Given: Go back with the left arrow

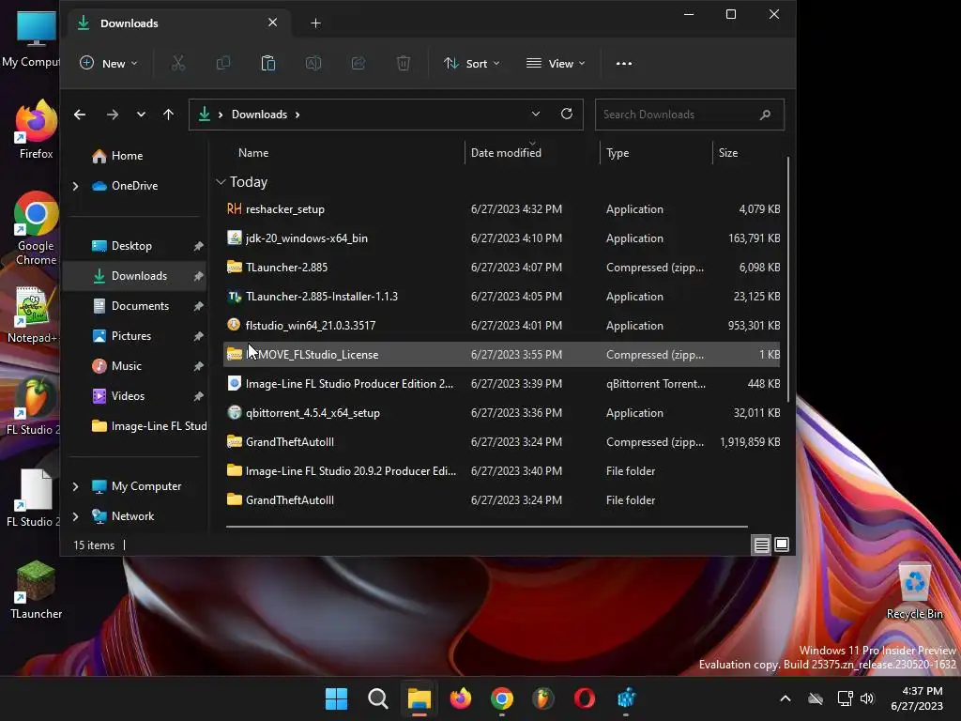Looking at the screenshot, I should pyautogui.click(x=80, y=115).
